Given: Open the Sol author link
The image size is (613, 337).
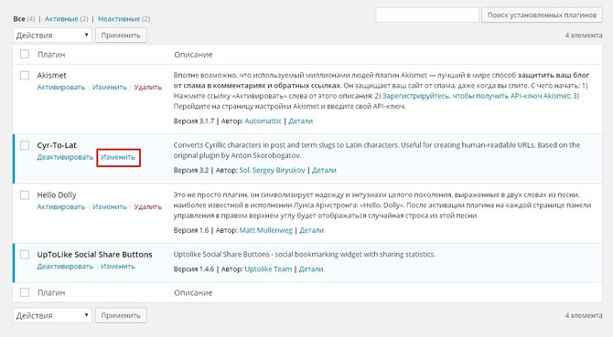Looking at the screenshot, I should pyautogui.click(x=244, y=170).
